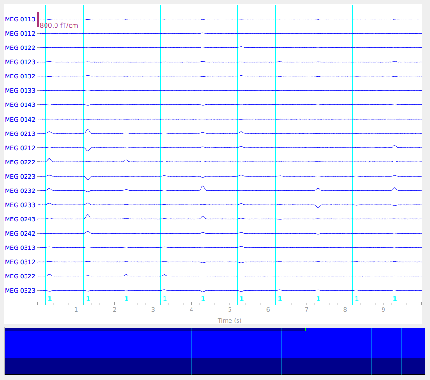Select the MEG 0232 channel name
430x380 pixels.
(x=20, y=190)
